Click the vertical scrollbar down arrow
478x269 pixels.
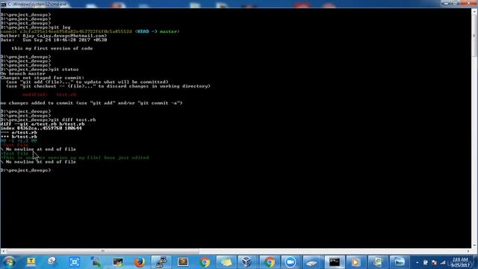(474, 246)
